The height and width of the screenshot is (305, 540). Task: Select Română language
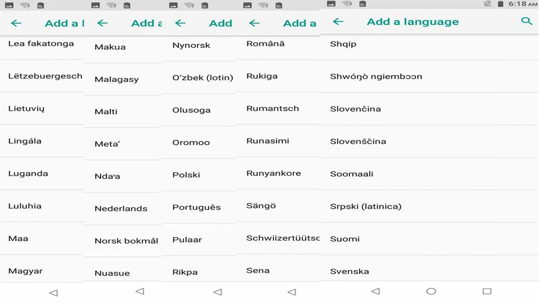tap(278, 44)
